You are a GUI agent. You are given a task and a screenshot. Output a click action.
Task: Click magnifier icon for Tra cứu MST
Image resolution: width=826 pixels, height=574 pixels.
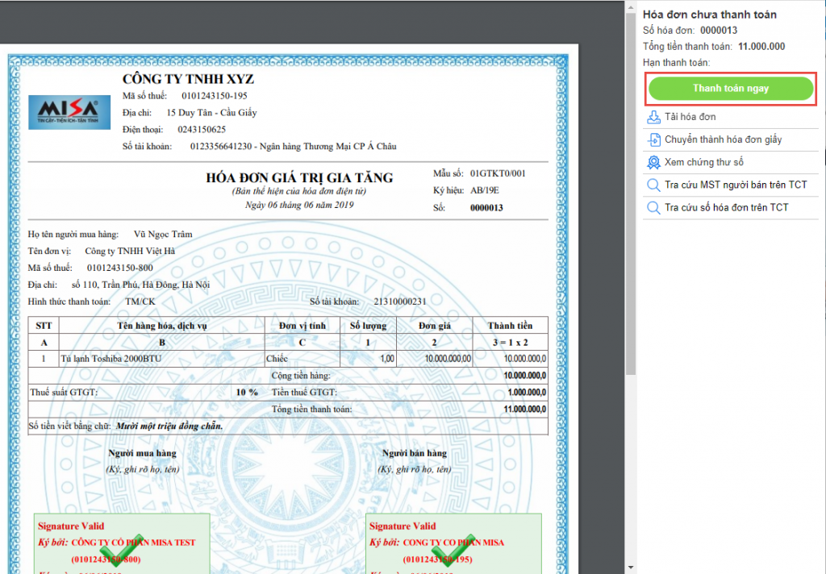(x=653, y=185)
